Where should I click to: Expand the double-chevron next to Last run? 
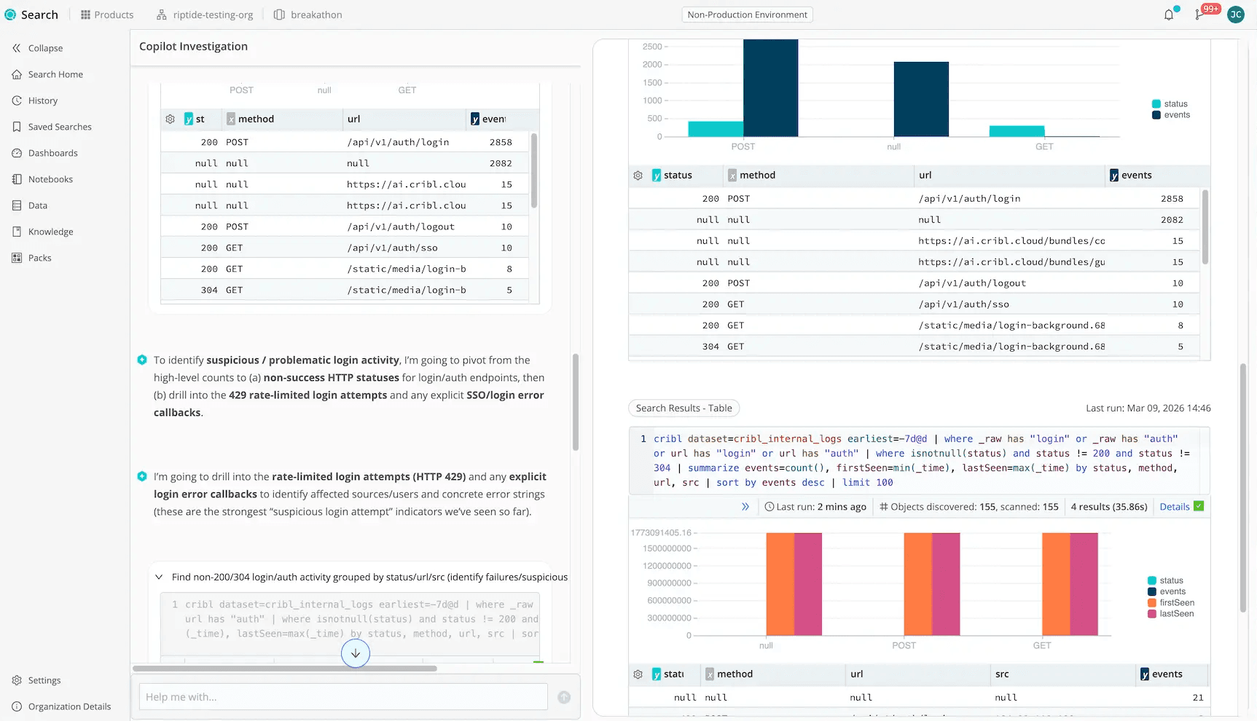coord(745,506)
